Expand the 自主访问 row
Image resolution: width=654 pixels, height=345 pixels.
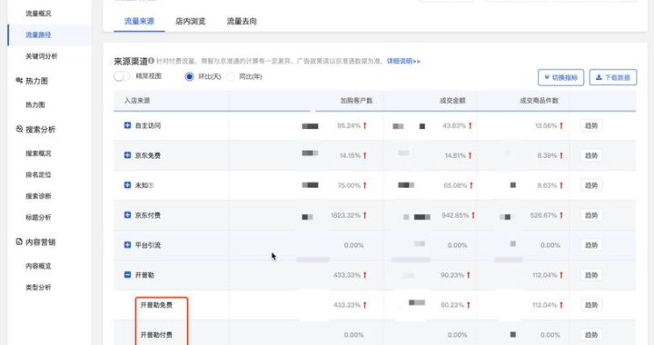[128, 125]
